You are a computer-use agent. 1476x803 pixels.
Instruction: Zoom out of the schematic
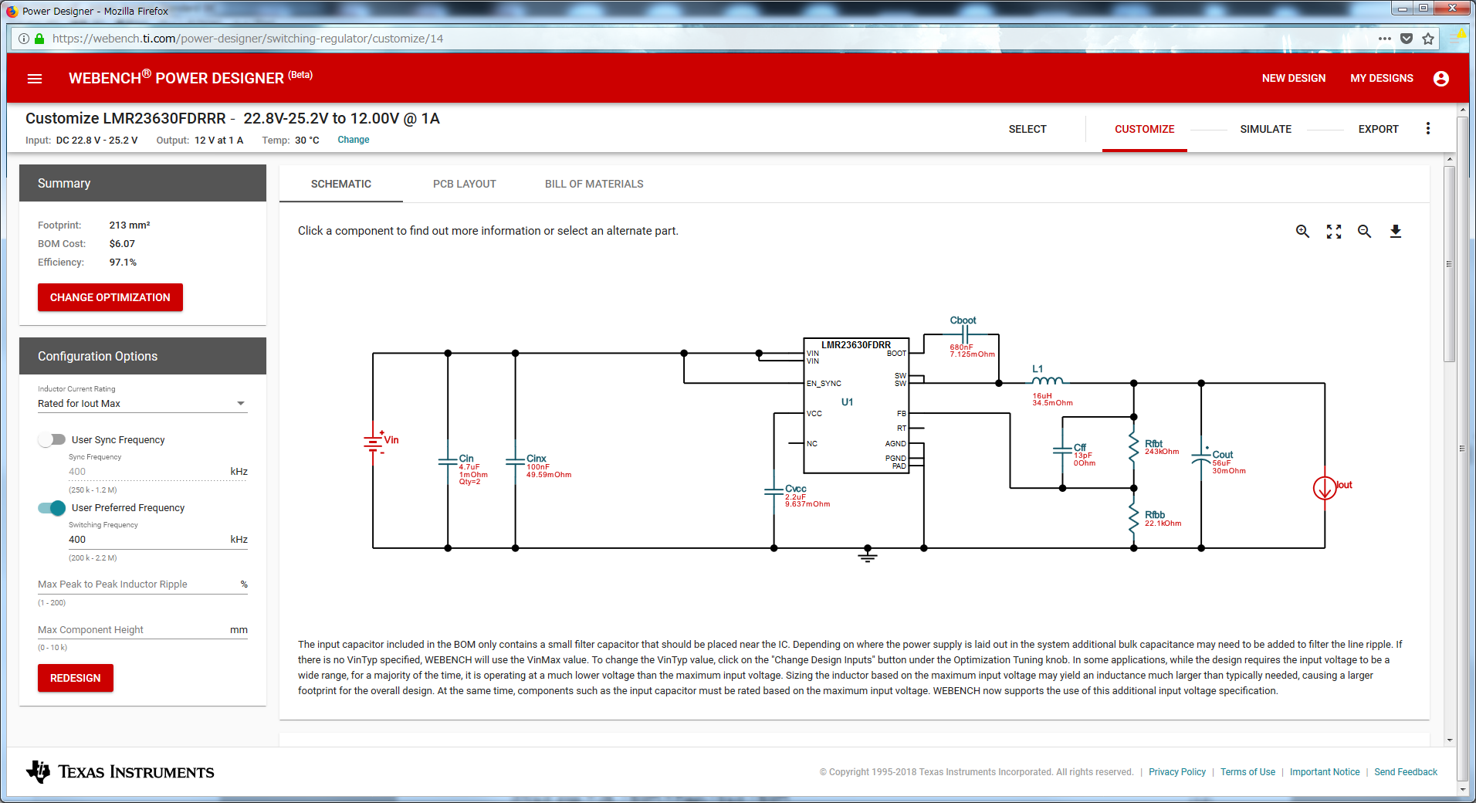[x=1364, y=232]
